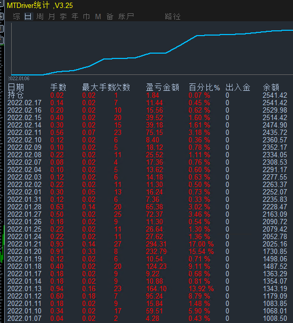Image resolution: width=293 pixels, height=323 pixels.
Task: Select the 2022.01.21 date row
Action: pos(24,244)
